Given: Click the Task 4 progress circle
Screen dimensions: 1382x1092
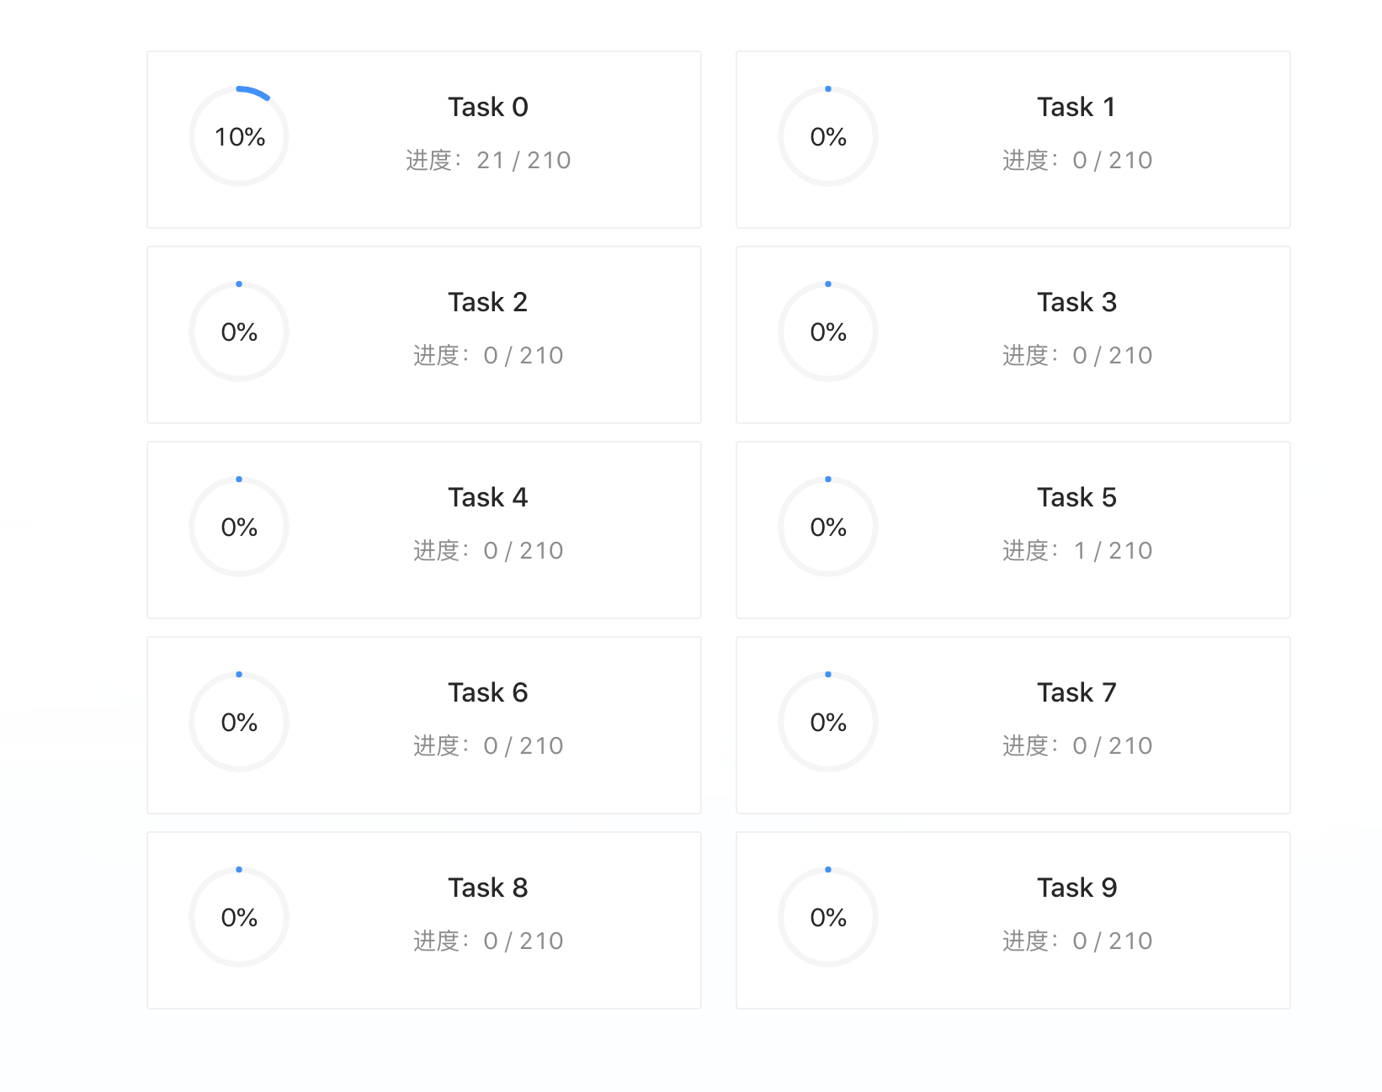Looking at the screenshot, I should pos(239,527).
